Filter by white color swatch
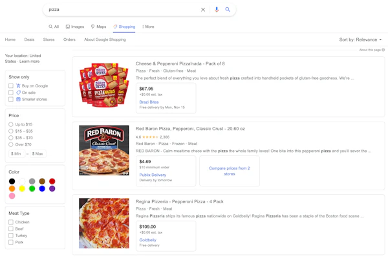The width and height of the screenshot is (388, 257). pyautogui.click(x=22, y=181)
